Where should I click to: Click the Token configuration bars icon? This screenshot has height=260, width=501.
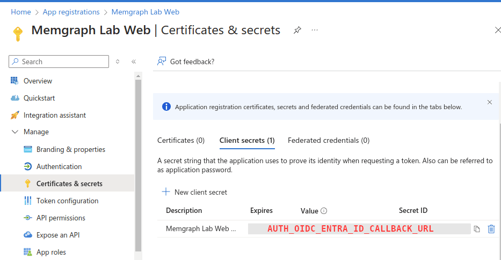click(x=28, y=201)
